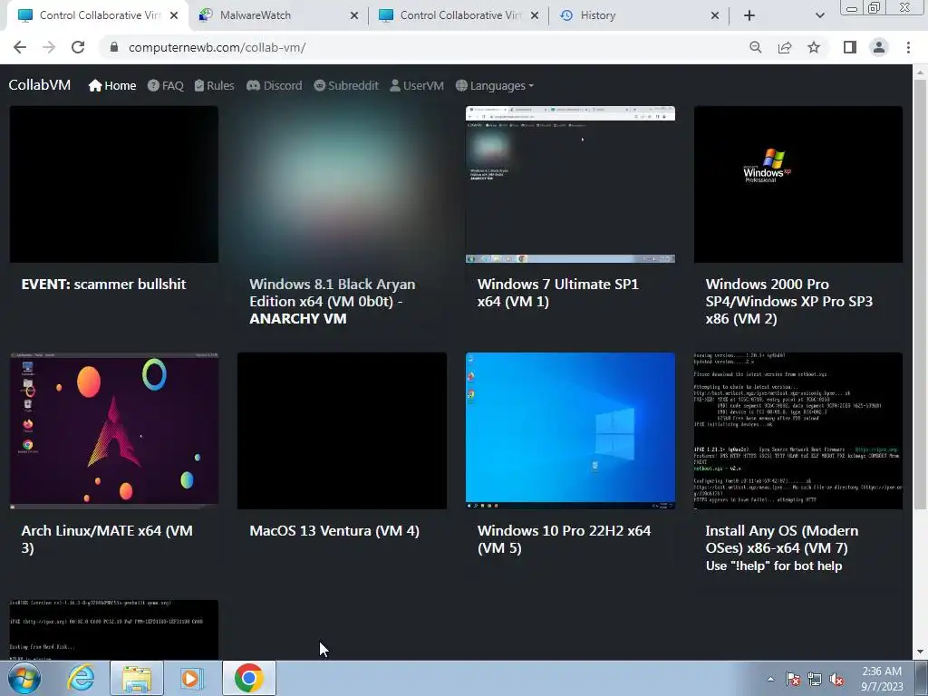This screenshot has height=696, width=928.
Task: Click the 'MacOS 13 Ventura (VM 4)' title
Action: click(x=334, y=531)
